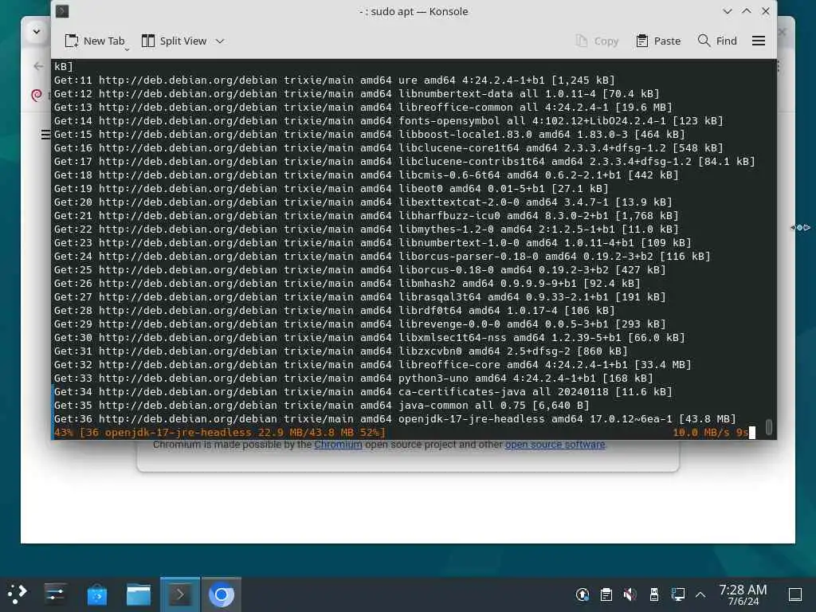Paste clipboard into terminal
The height and width of the screenshot is (612, 816).
[x=658, y=41]
